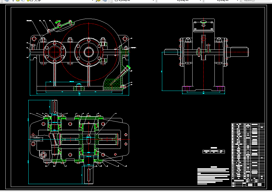272x192 pixels.
Task: Pick the tapered roller bearing near the output shaft top
Action: pyautogui.click(x=81, y=126)
